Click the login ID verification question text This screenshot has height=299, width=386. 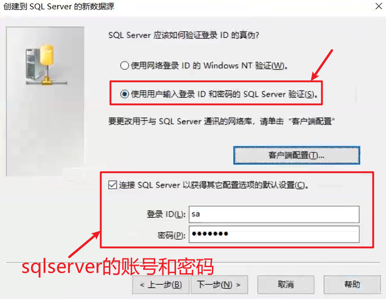(184, 35)
